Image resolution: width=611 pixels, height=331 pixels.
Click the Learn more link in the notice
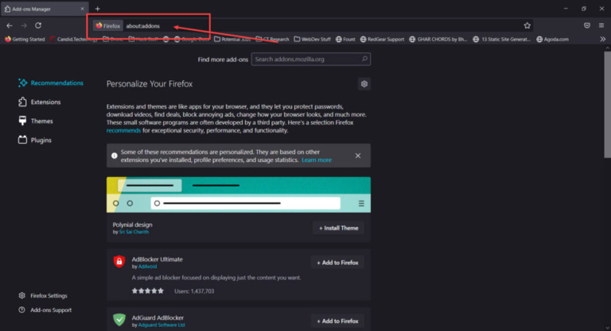(x=317, y=160)
